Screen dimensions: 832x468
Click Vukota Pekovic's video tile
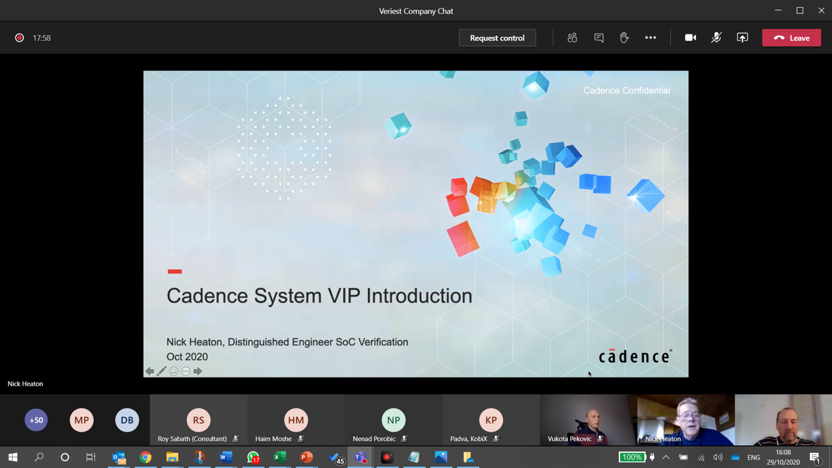[588, 420]
